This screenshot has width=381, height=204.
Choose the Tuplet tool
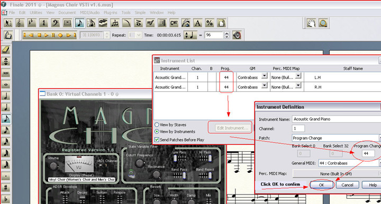pos(115,23)
